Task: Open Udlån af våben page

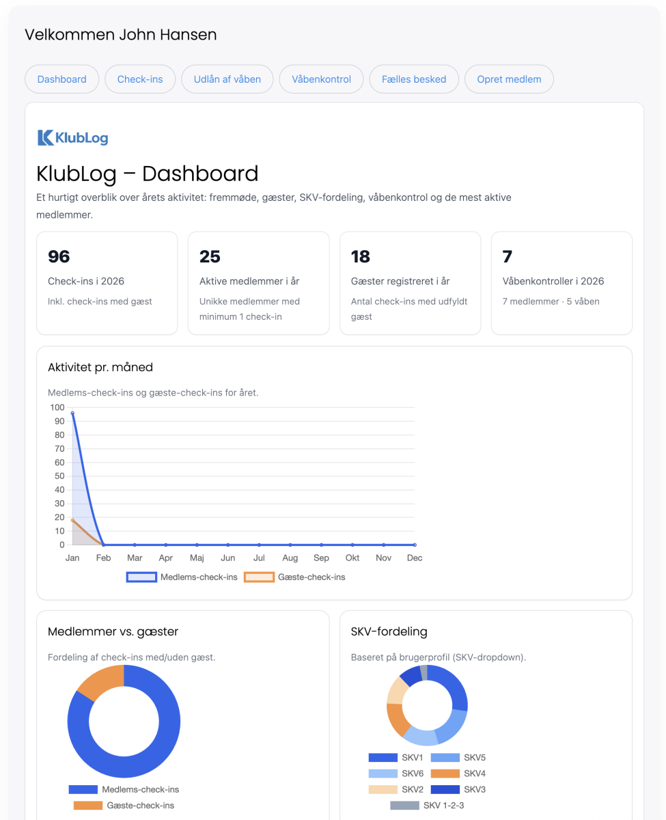Action: [x=227, y=79]
